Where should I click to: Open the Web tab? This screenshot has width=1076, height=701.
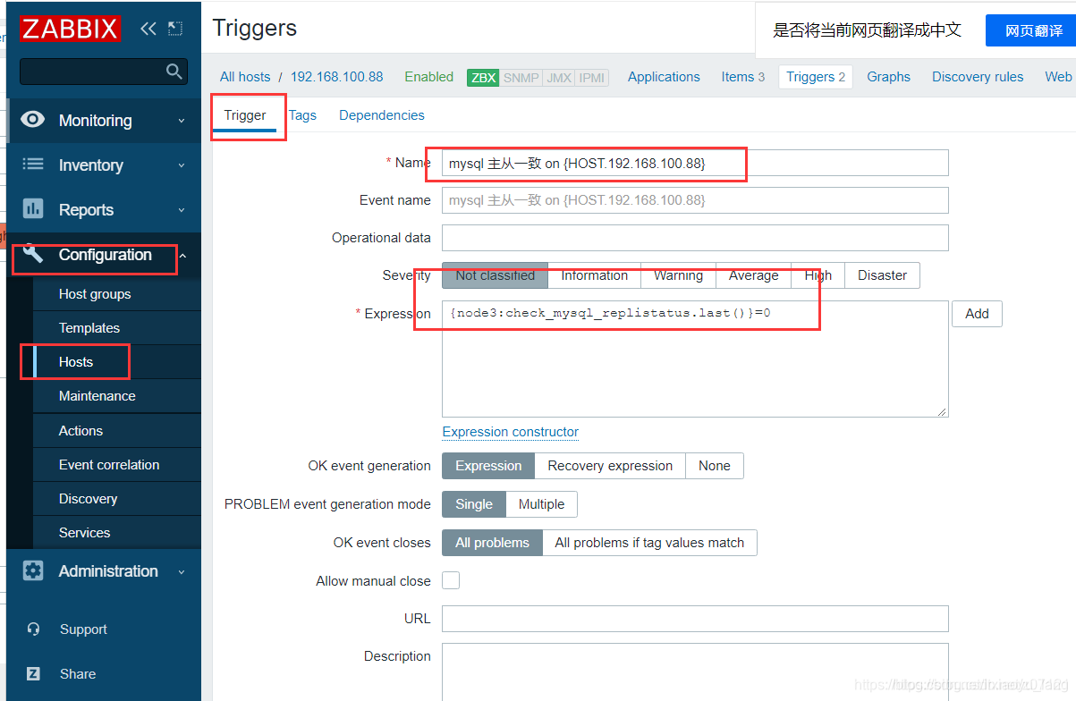tap(1058, 77)
